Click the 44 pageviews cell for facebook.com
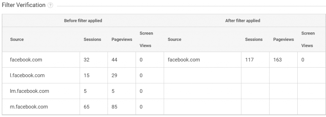Viewport: 326px width, 117px height. click(x=114, y=60)
